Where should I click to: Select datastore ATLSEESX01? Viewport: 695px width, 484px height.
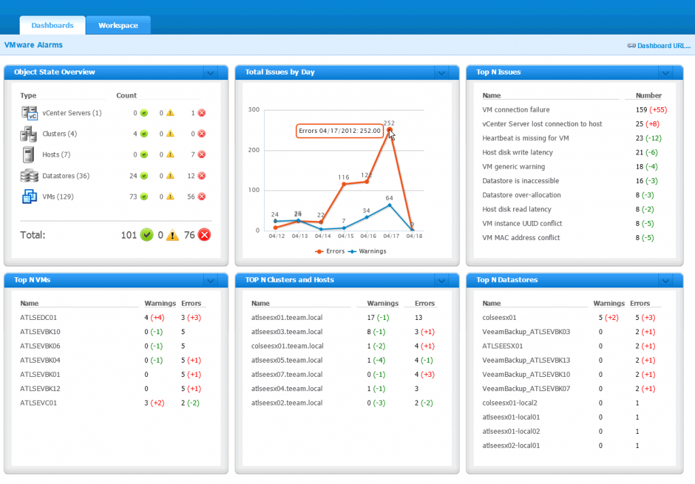pos(503,346)
